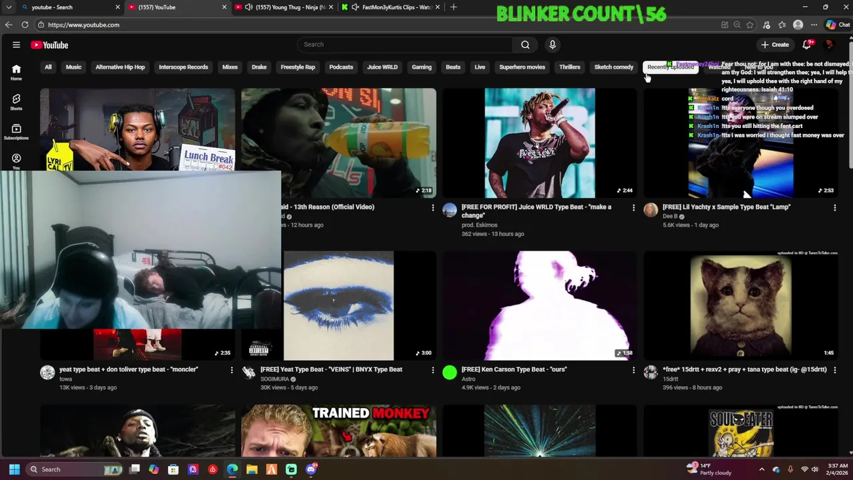Open File Explorer from taskbar
This screenshot has width=853, height=480.
pyautogui.click(x=252, y=469)
